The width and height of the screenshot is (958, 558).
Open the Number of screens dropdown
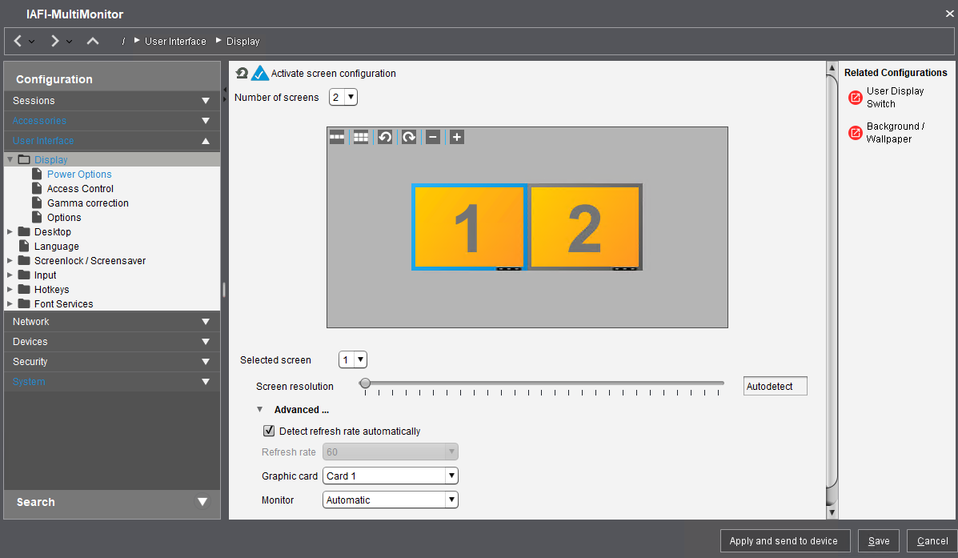(343, 98)
